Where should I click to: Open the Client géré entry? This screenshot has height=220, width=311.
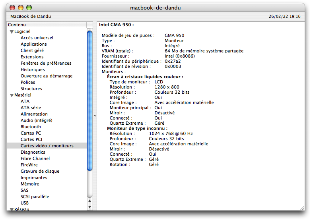(x=32, y=50)
